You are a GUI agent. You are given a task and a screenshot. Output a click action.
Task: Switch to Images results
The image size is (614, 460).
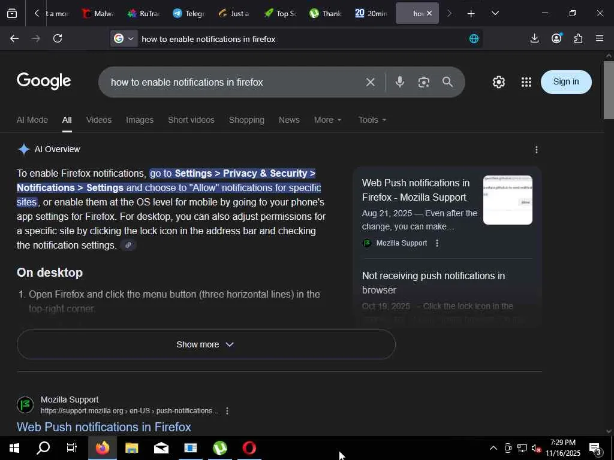pos(139,120)
